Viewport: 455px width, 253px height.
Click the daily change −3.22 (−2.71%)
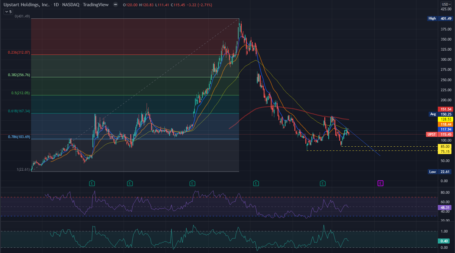click(199, 5)
